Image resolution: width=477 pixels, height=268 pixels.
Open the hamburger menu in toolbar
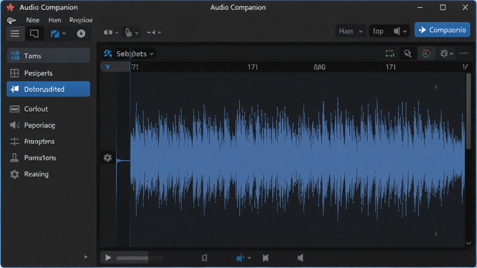pyautogui.click(x=15, y=33)
